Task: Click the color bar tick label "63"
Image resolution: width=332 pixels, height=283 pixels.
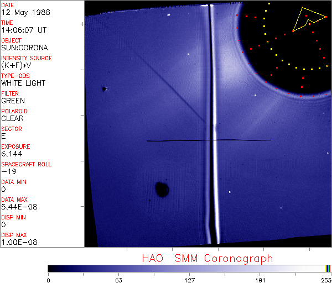Action: pos(118,280)
